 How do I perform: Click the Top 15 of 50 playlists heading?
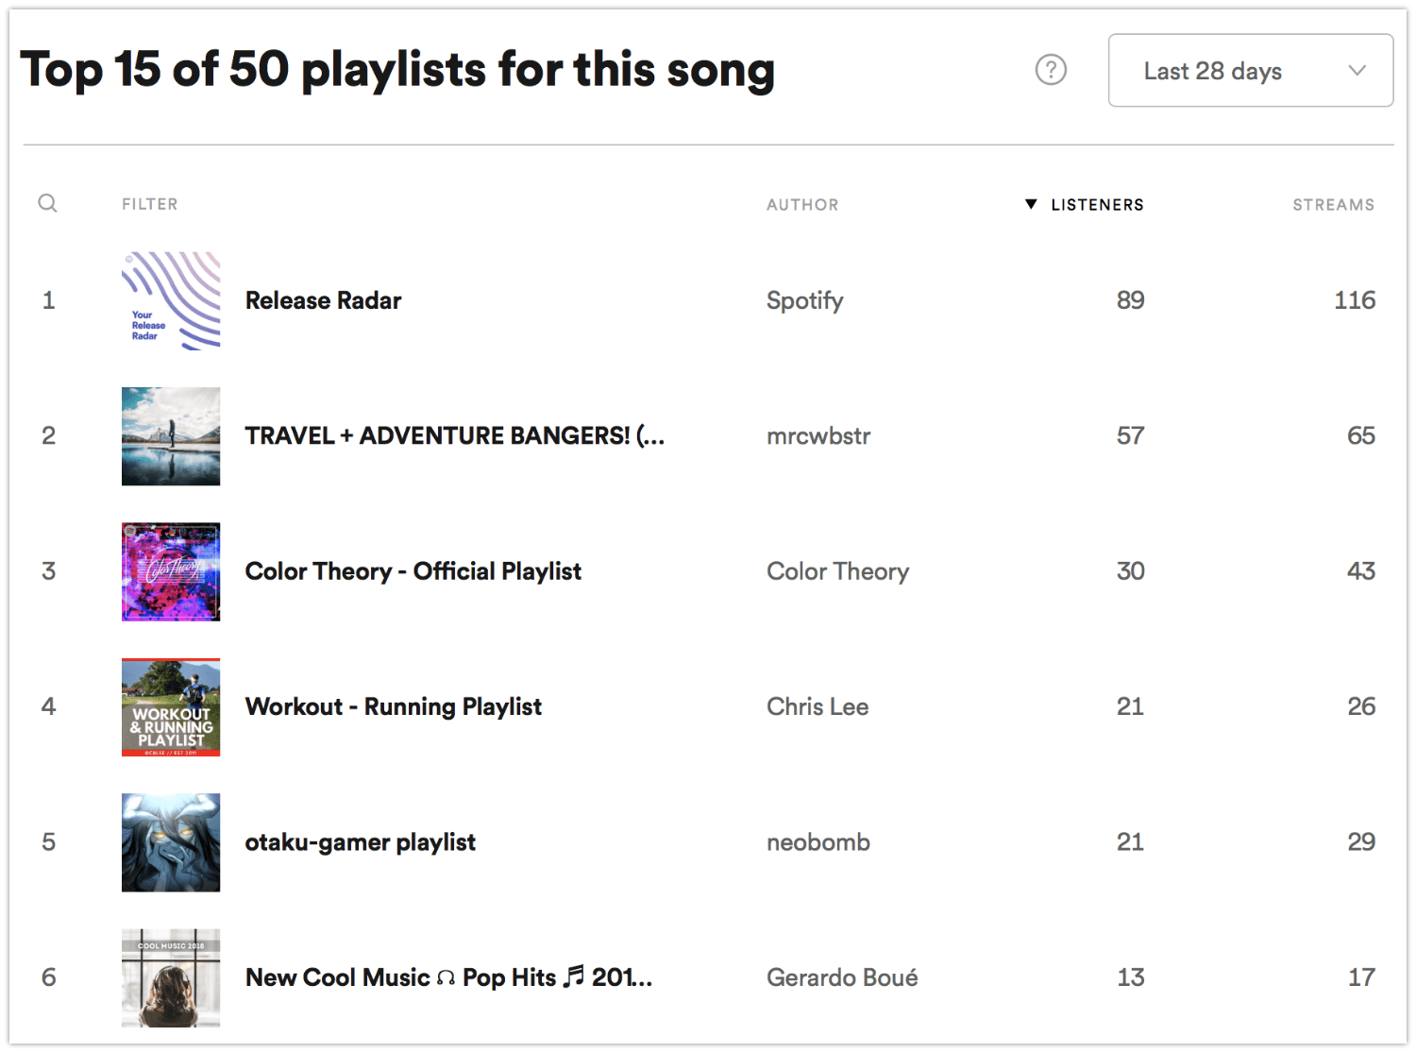click(398, 69)
